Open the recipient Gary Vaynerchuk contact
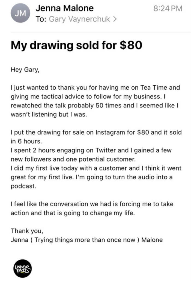Screen dimensions: 191x281 click(x=79, y=19)
